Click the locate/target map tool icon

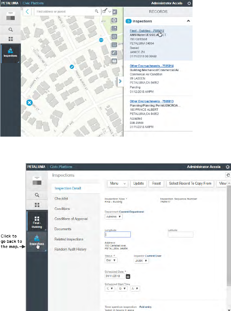[114, 20]
